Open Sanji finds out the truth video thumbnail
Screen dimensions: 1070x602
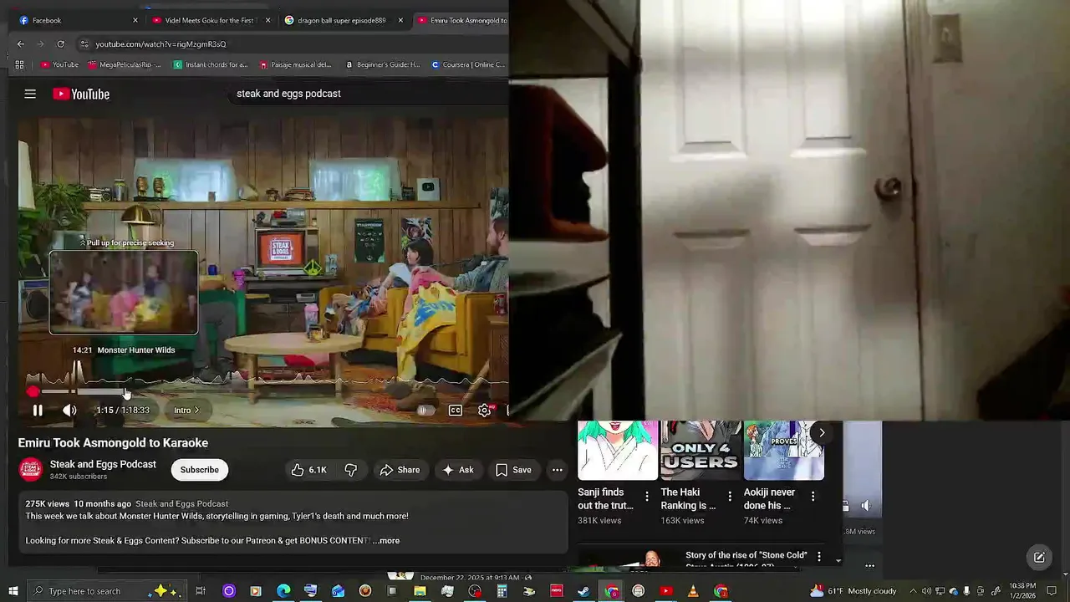[x=618, y=451]
